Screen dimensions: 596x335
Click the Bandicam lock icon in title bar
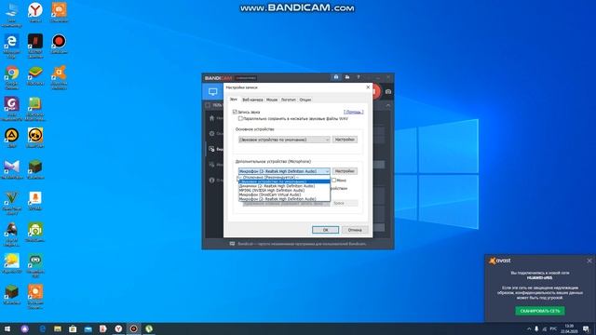(x=336, y=77)
